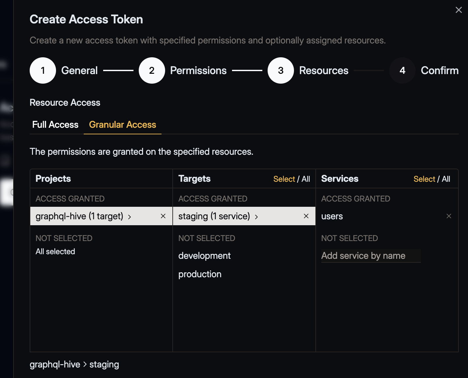Image resolution: width=468 pixels, height=378 pixels.
Task: Close the Create Access Token dialog
Action: point(458,10)
